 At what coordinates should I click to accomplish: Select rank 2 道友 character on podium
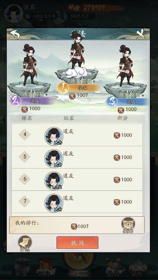click(29, 65)
